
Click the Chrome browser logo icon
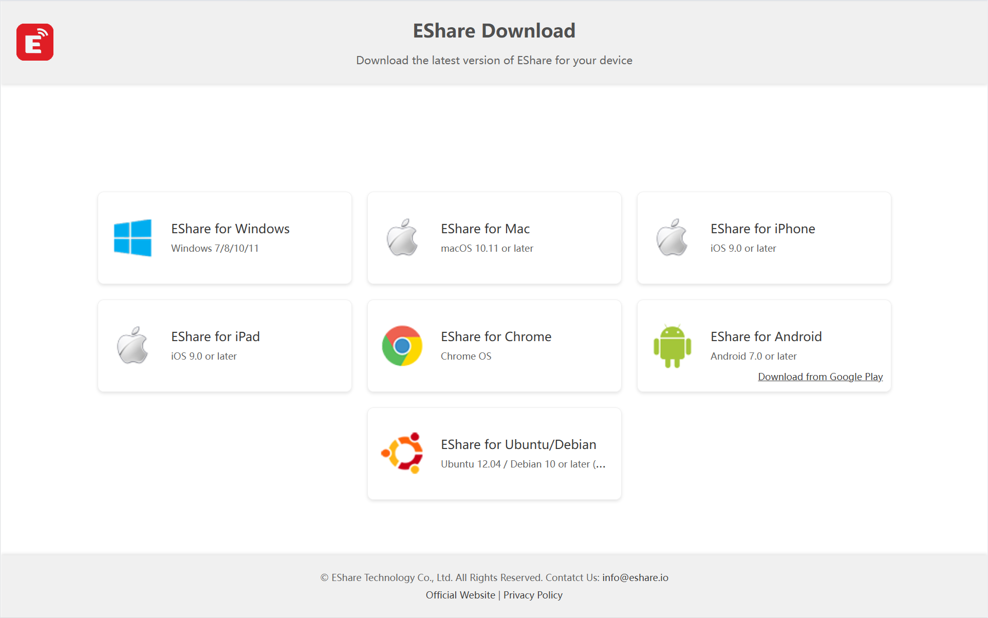pyautogui.click(x=402, y=346)
